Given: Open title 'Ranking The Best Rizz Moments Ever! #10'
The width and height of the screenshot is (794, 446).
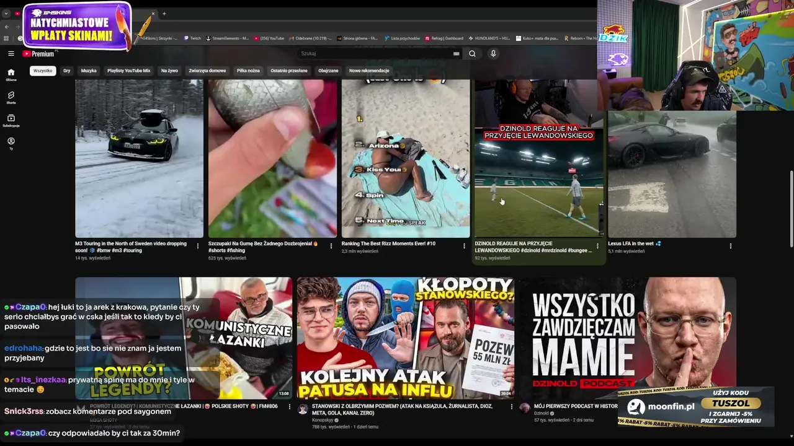Looking at the screenshot, I should pyautogui.click(x=388, y=243).
